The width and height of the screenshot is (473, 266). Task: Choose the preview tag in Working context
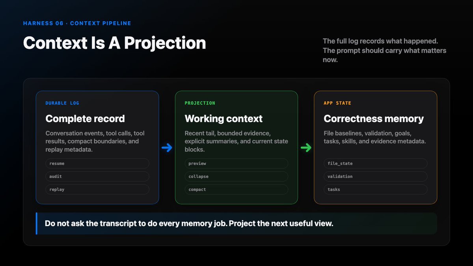pyautogui.click(x=236, y=164)
